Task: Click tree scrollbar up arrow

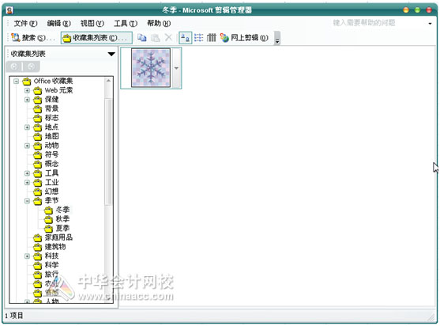Action: 108,81
